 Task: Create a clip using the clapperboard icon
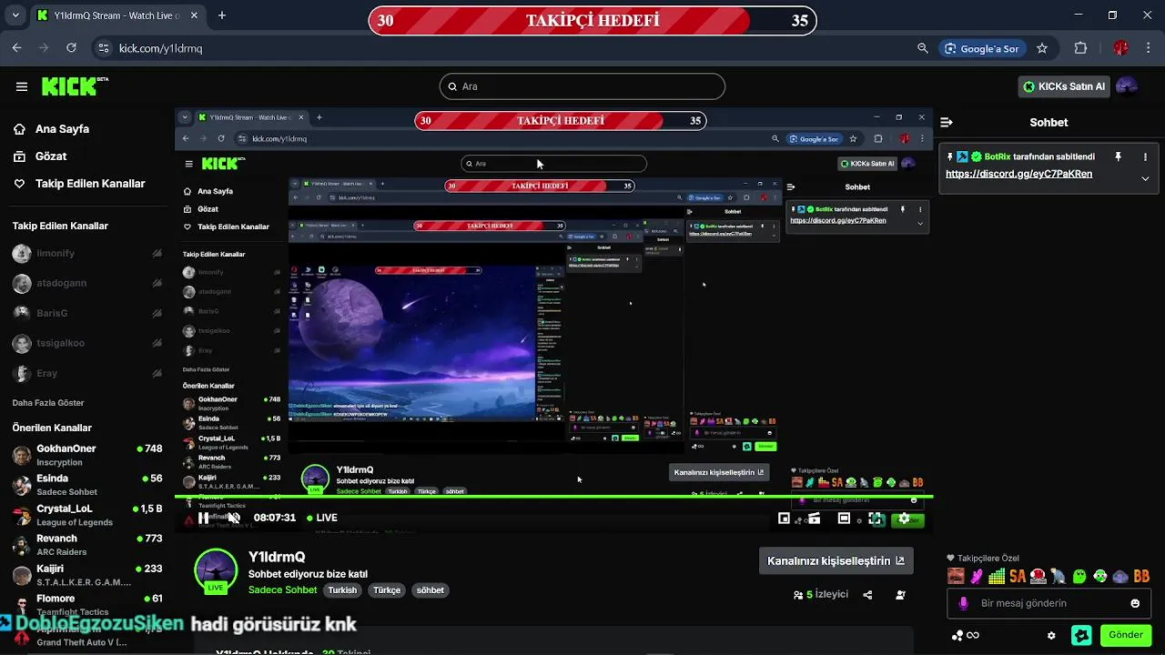point(815,519)
